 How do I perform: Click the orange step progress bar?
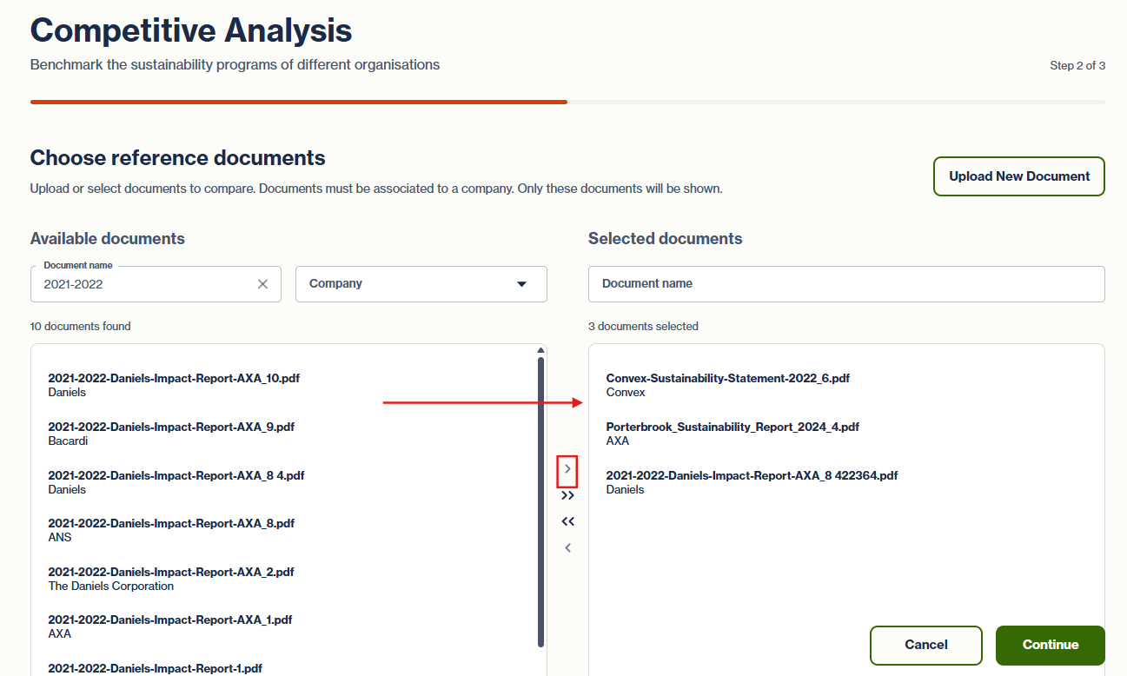(299, 102)
